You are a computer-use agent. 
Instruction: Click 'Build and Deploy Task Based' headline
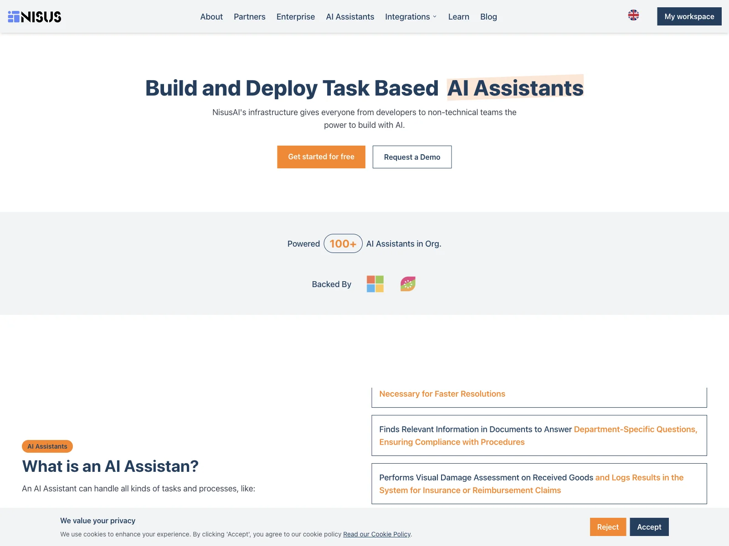292,88
